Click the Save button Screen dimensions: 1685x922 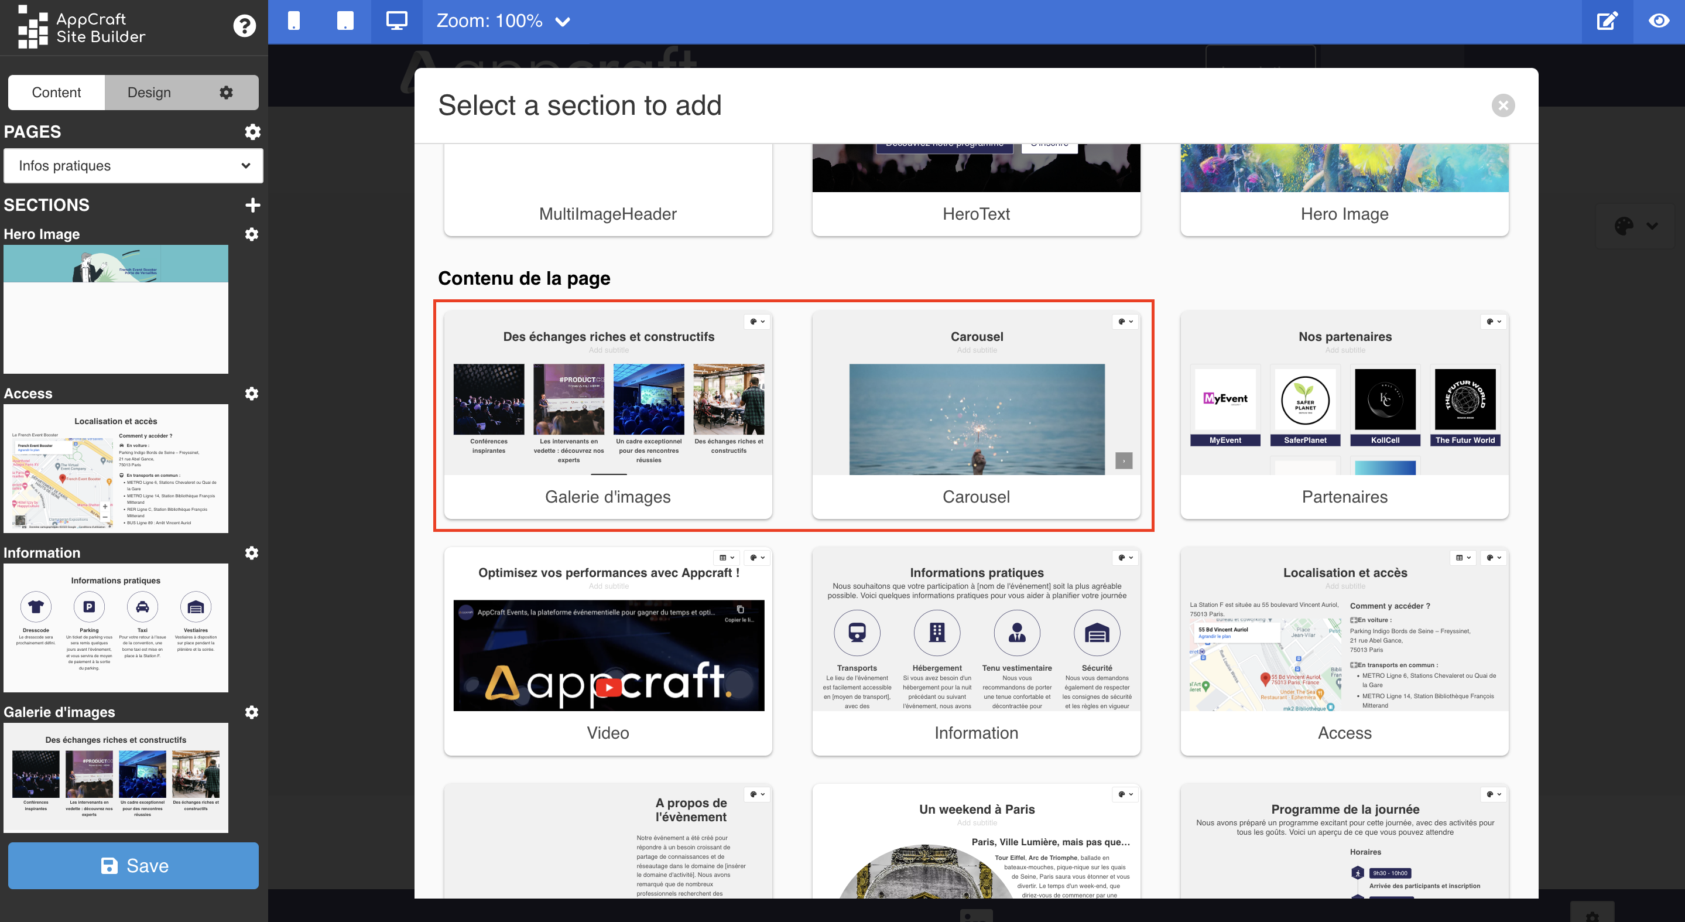pos(133,865)
